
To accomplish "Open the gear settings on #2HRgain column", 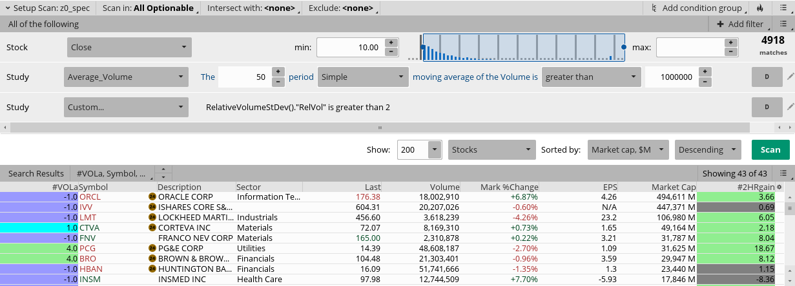I will (x=778, y=187).
